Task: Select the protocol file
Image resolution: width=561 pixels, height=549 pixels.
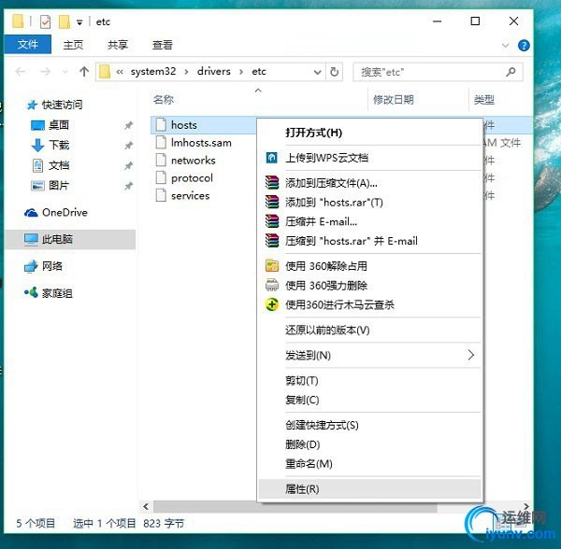Action: [184, 178]
